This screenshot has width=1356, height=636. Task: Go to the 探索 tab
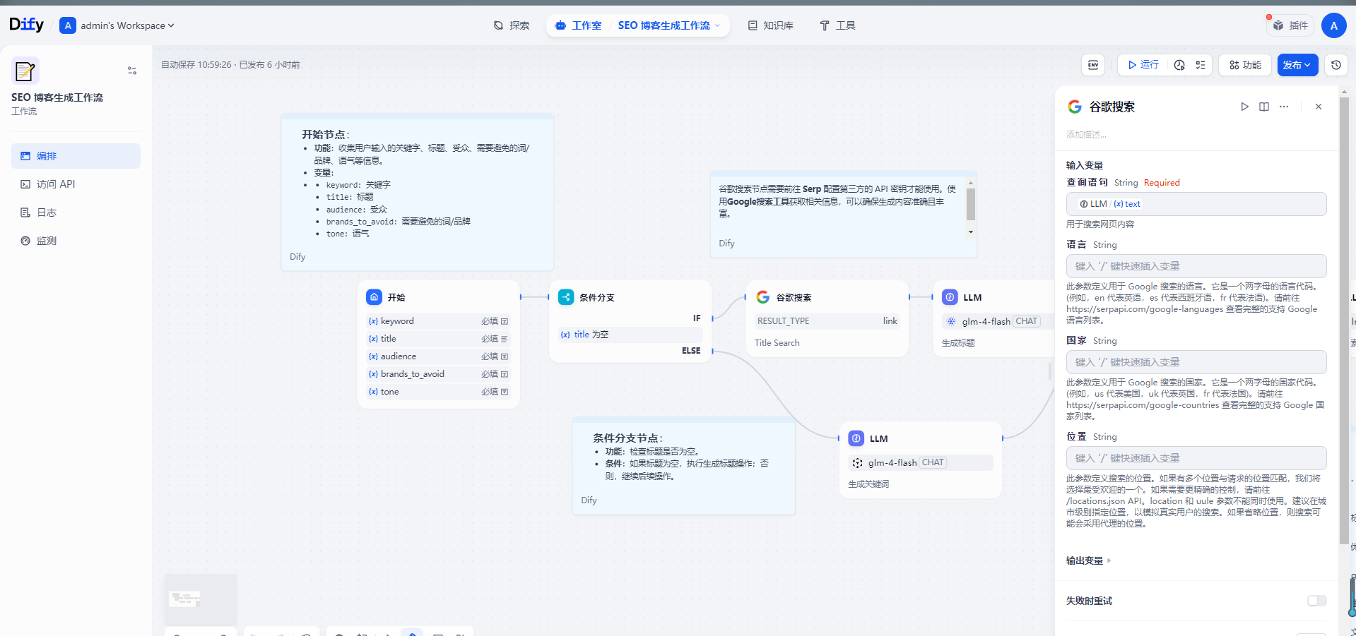pos(512,25)
